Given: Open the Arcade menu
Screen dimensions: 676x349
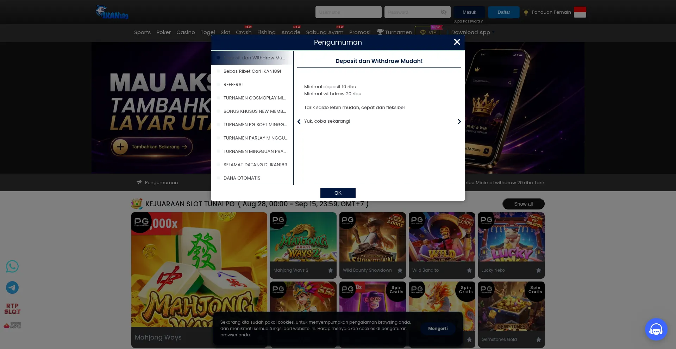Looking at the screenshot, I should [291, 32].
